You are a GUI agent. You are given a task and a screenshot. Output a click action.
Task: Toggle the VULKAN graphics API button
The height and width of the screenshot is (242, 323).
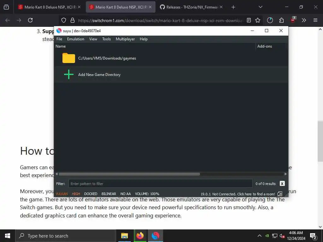tap(62, 194)
